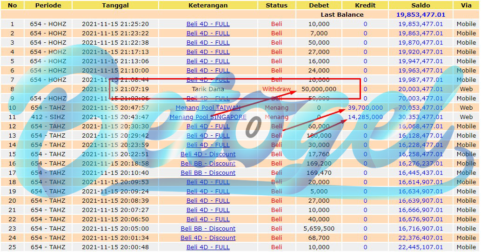
Task: Open Beli BB - Discount link in row 23
Action: click(208, 228)
